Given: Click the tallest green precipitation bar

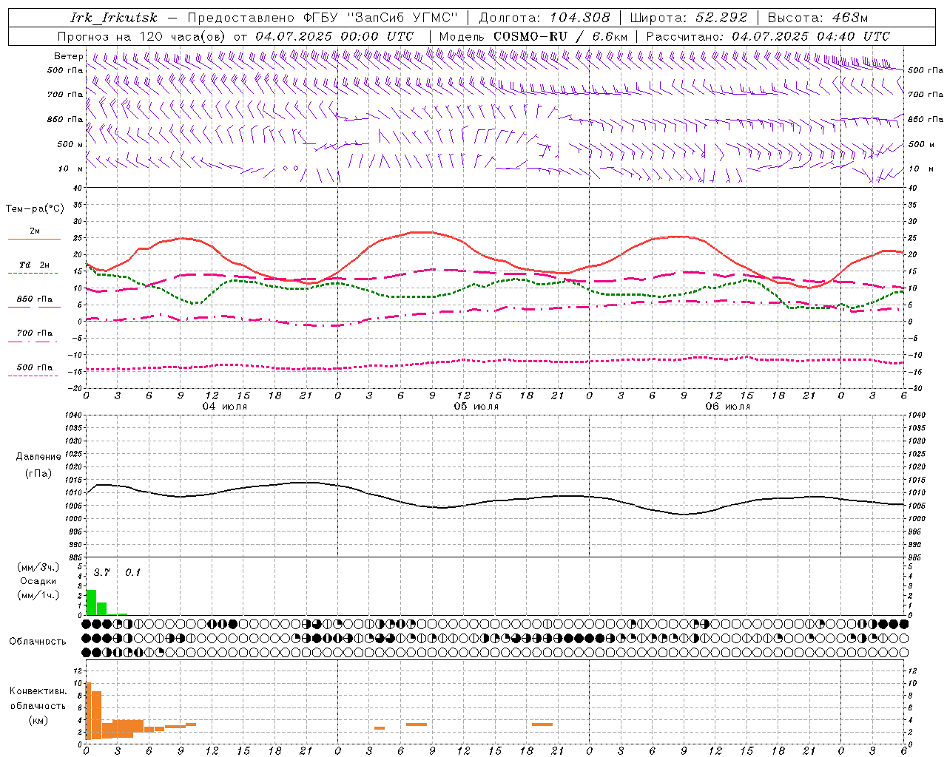Looking at the screenshot, I should click(92, 602).
